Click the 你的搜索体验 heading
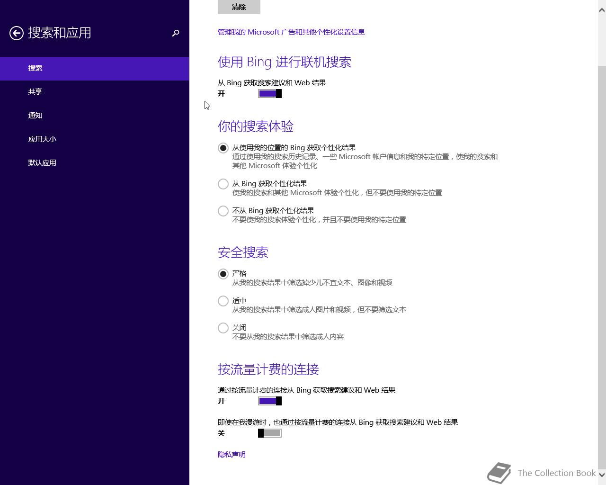Viewport: 606px width, 485px height. (x=256, y=126)
